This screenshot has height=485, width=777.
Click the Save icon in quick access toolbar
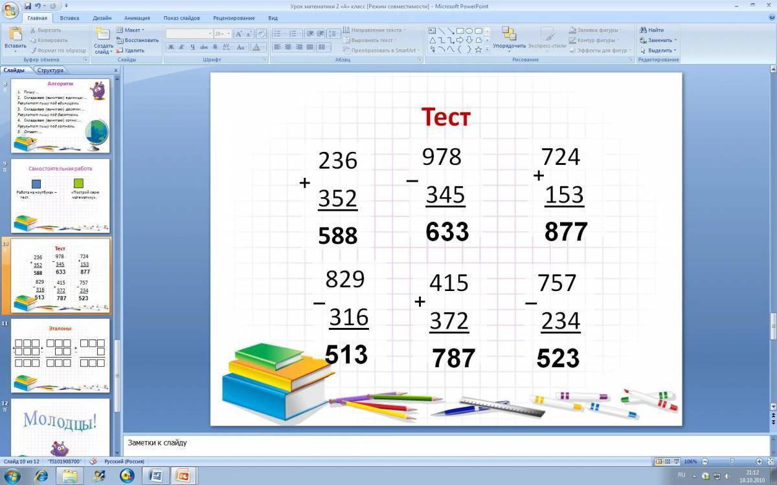click(27, 6)
